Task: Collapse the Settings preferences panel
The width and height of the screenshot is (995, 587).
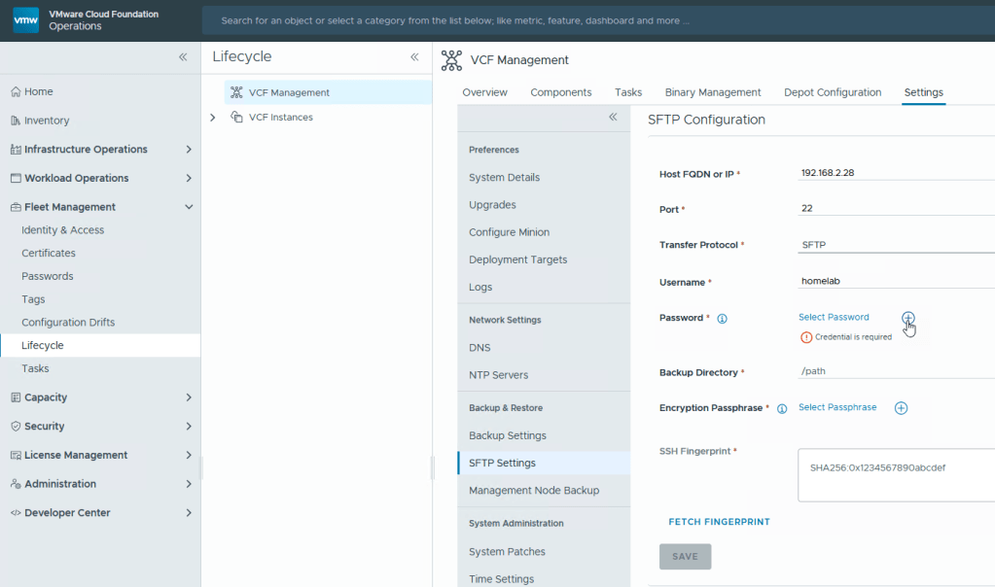Action: (x=613, y=118)
